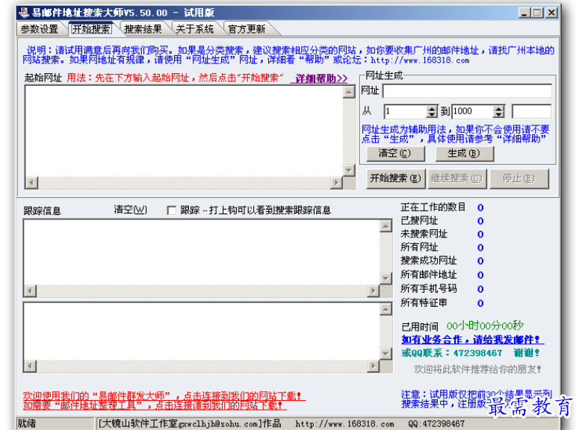Click left arrow on 起始网址 horizontal scrollbar

coord(32,182)
